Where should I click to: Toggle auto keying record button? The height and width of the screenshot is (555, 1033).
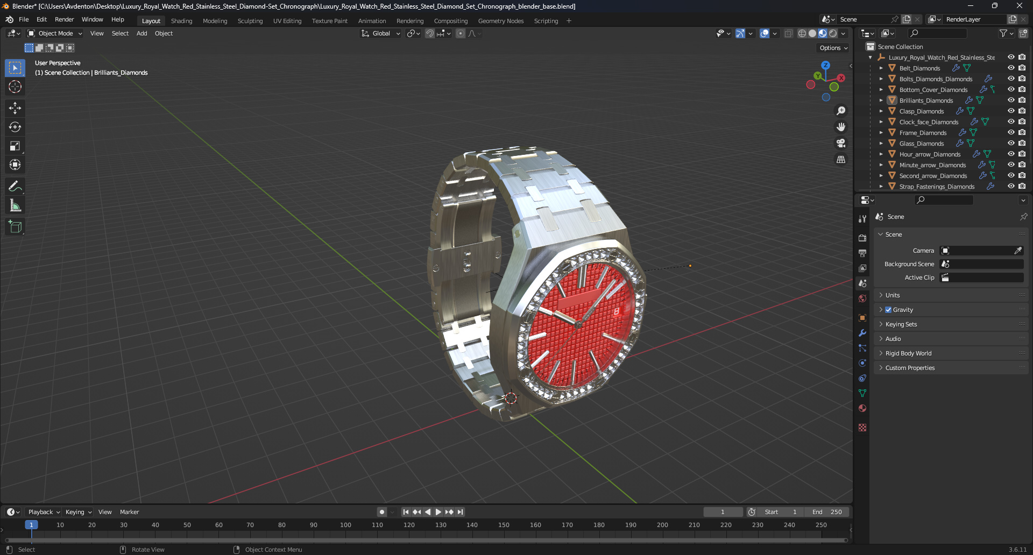(382, 512)
